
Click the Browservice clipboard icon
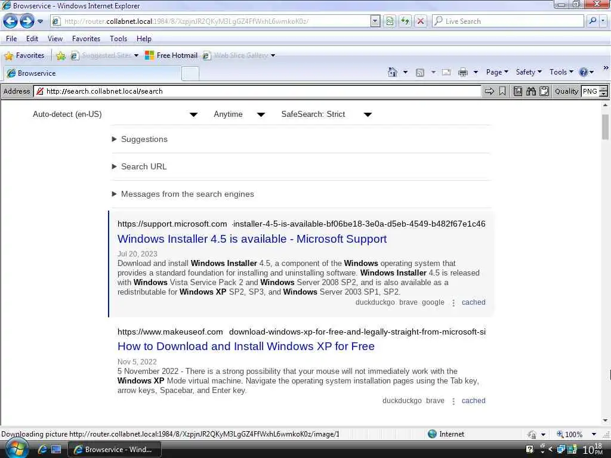point(544,91)
